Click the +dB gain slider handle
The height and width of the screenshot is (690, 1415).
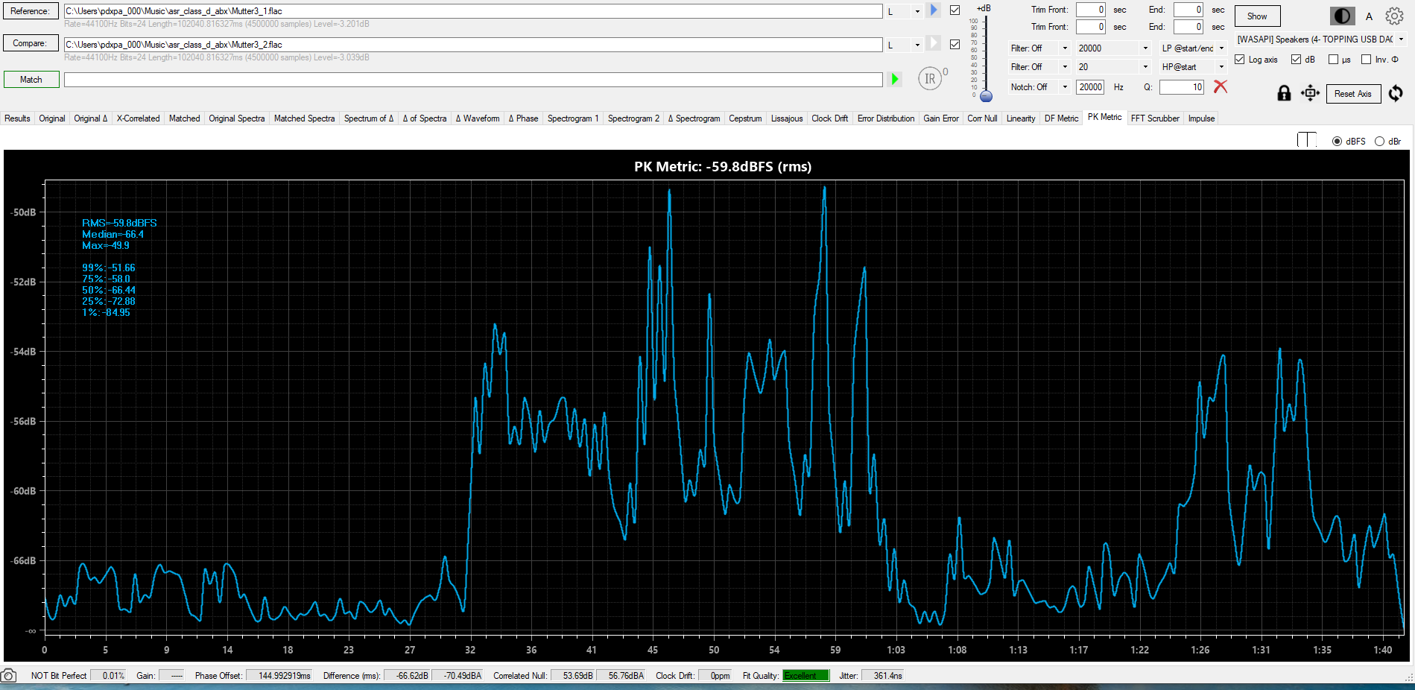pyautogui.click(x=986, y=96)
